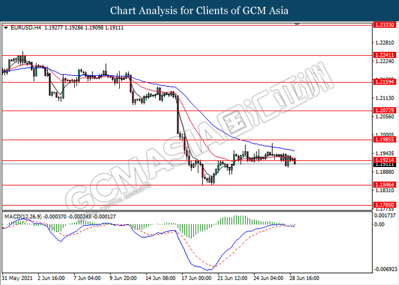Open the triangle menu beside EURUSD,H4
This screenshot has width=399, height=285.
click(x=6, y=28)
